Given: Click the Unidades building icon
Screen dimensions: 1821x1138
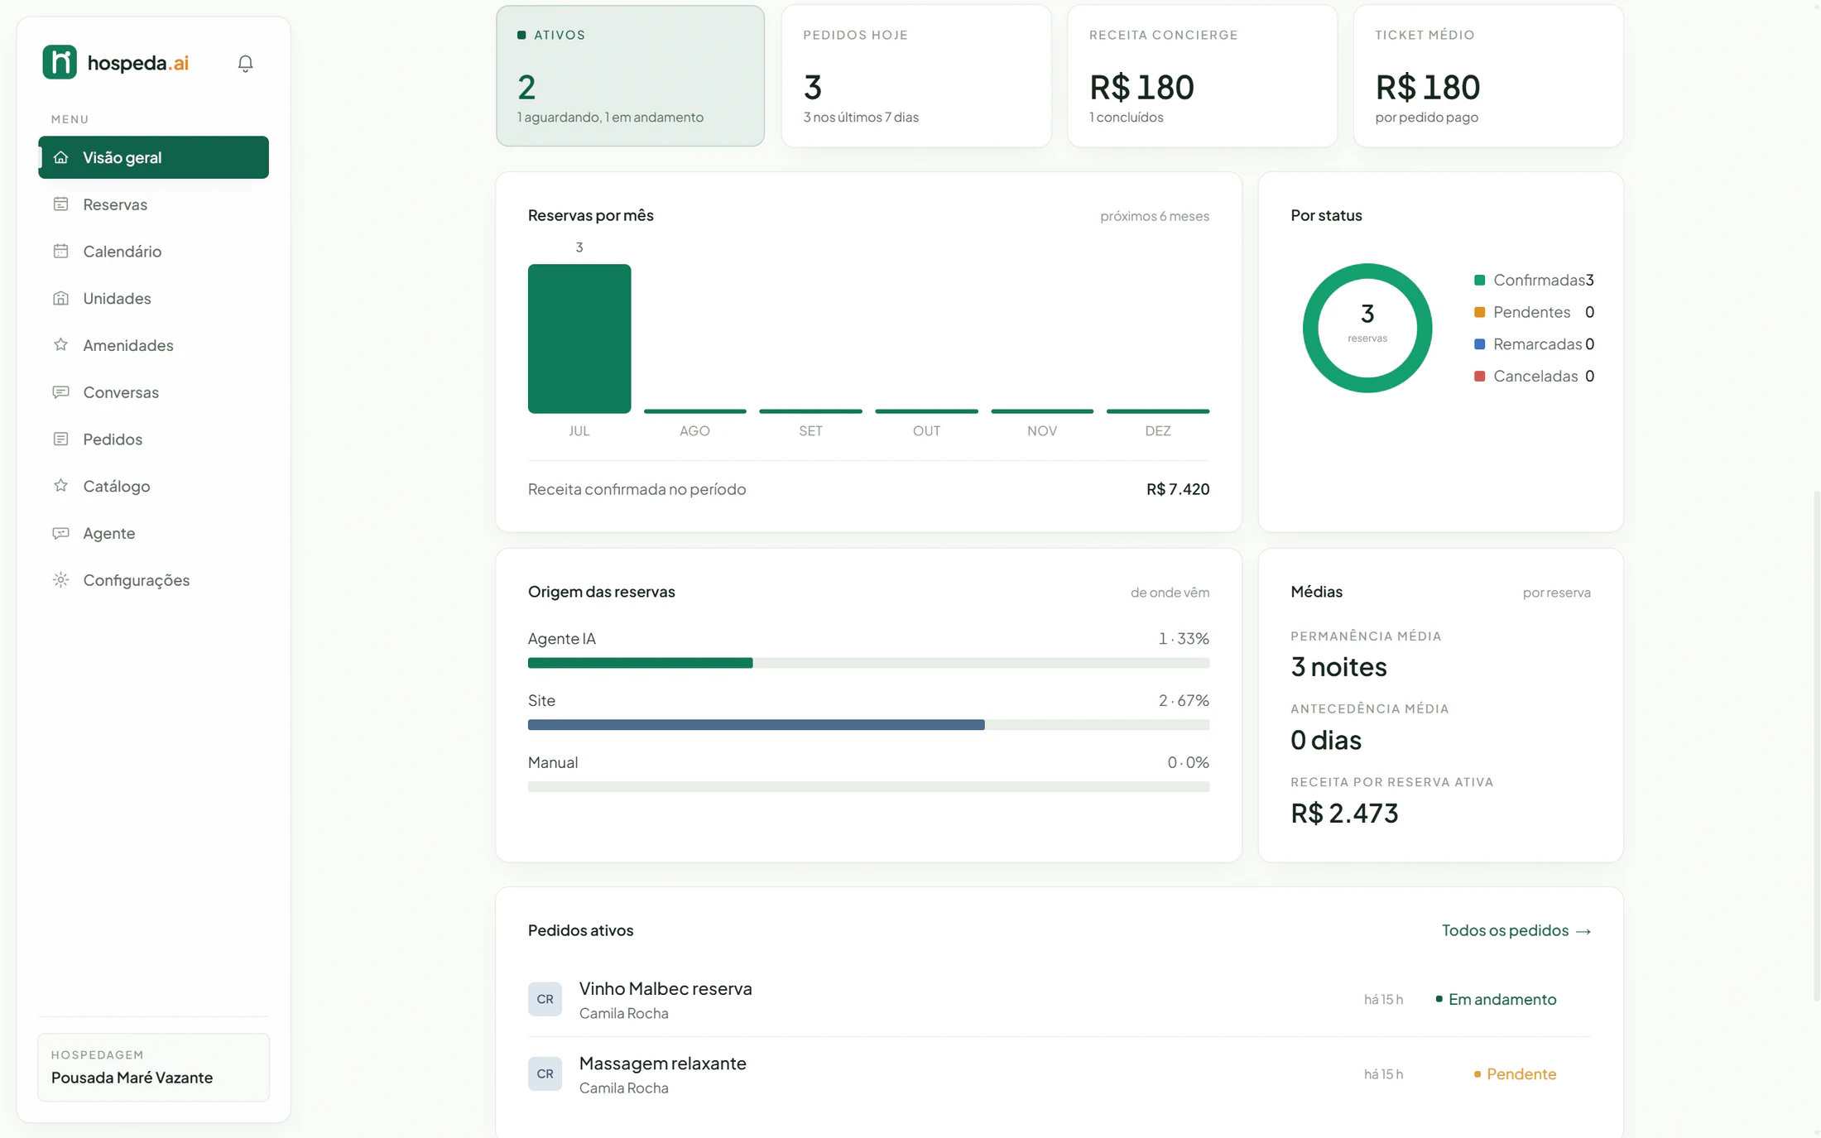Looking at the screenshot, I should pyautogui.click(x=60, y=298).
